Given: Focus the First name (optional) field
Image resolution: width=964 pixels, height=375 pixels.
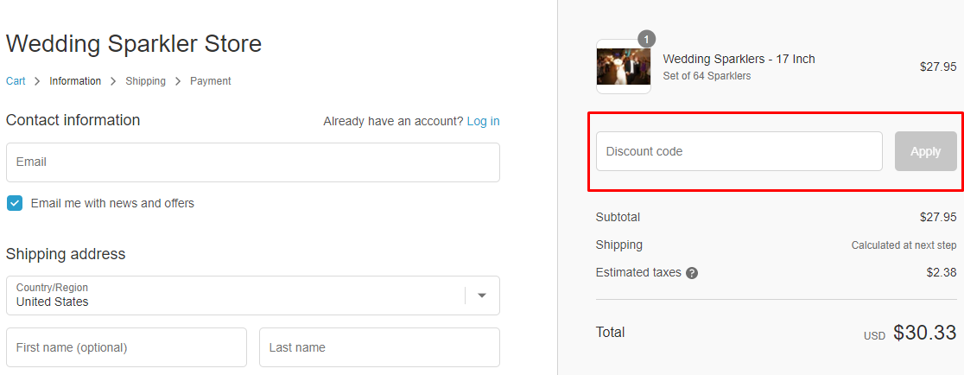Looking at the screenshot, I should (126, 347).
